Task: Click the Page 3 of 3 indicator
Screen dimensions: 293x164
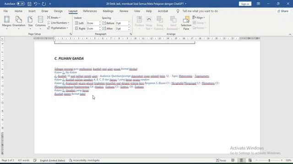Action: point(8,160)
